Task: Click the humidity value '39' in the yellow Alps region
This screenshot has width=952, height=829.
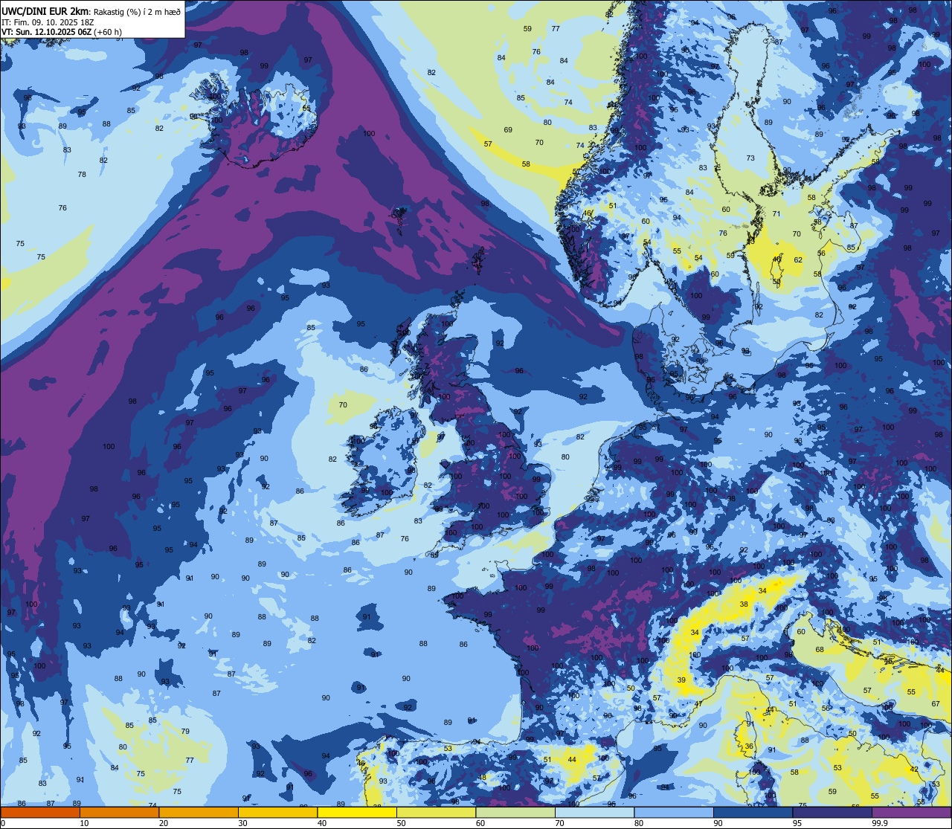Action: (x=681, y=681)
